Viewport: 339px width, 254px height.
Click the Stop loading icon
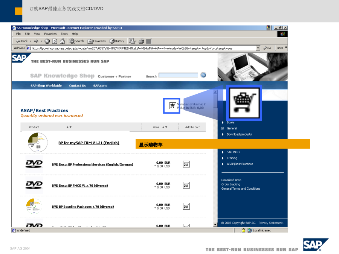(x=47, y=41)
